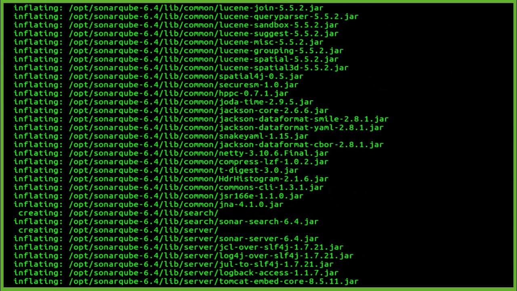Select the HdrHistogram-2.1.6.jar line

(171, 179)
